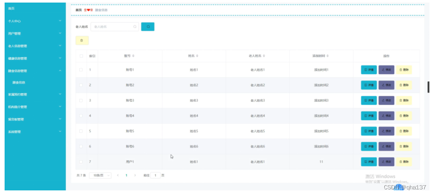Check the checkbox for row 3 账号3
The width and height of the screenshot is (434, 195).
tap(81, 100)
